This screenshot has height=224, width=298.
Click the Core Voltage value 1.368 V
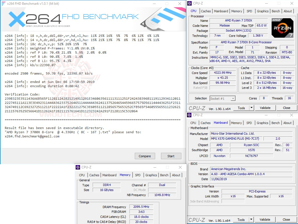click(x=258, y=35)
